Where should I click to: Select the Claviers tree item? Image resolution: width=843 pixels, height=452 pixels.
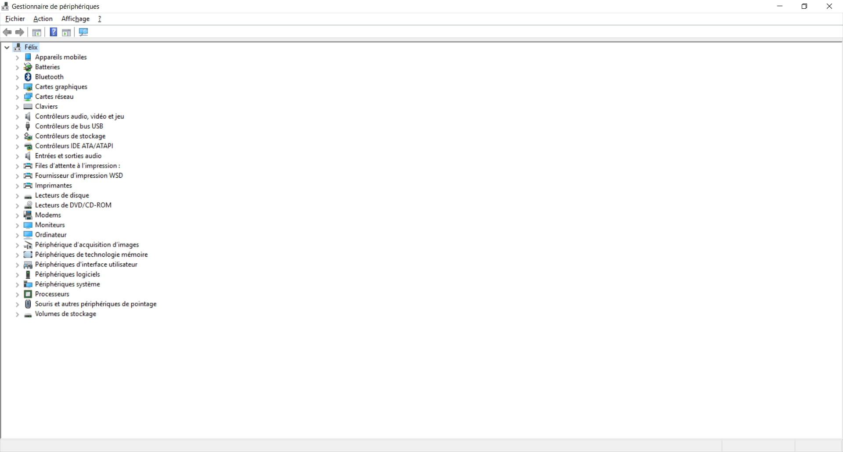click(x=46, y=106)
